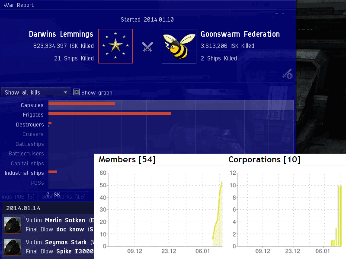Switch to the Lemmings PUB [5] tab
Image resolution: width=346 pixels, height=259 pixels.
click(17, 196)
